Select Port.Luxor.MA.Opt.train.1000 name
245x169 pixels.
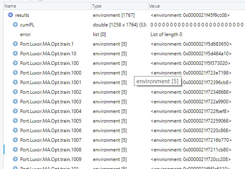click(51, 73)
